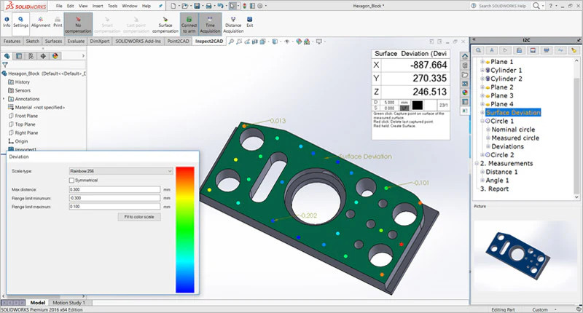The width and height of the screenshot is (583, 313).
Task: Click the magnifier icon in I2C panel
Action: pos(479,50)
